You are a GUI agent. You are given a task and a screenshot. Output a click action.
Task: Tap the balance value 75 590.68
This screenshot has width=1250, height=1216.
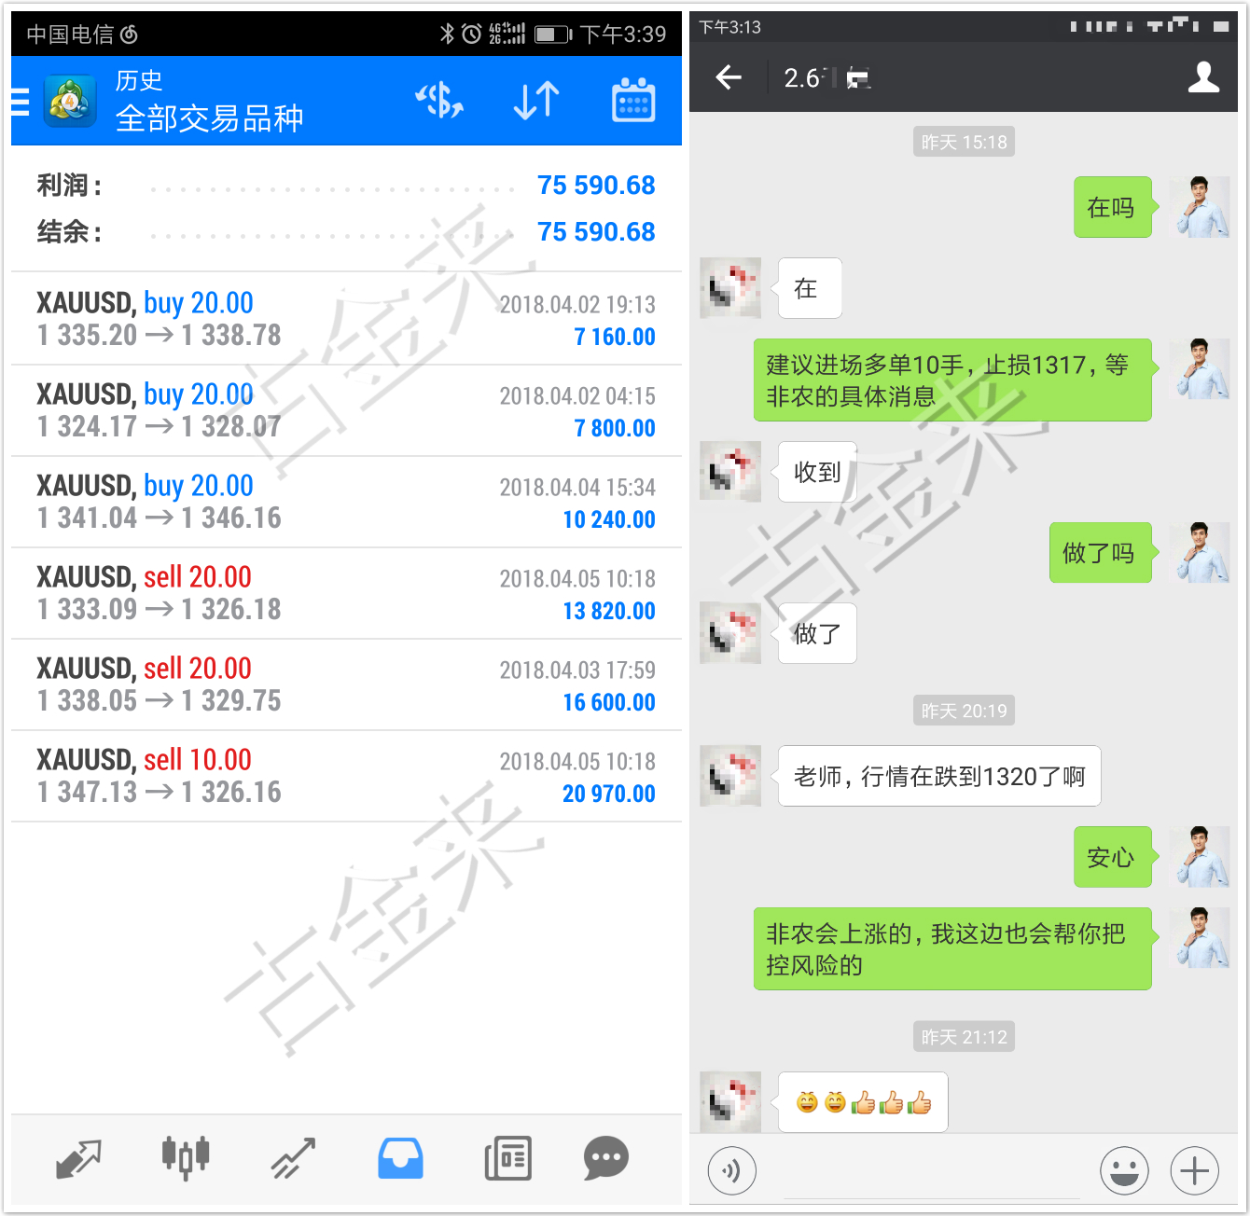click(x=596, y=232)
